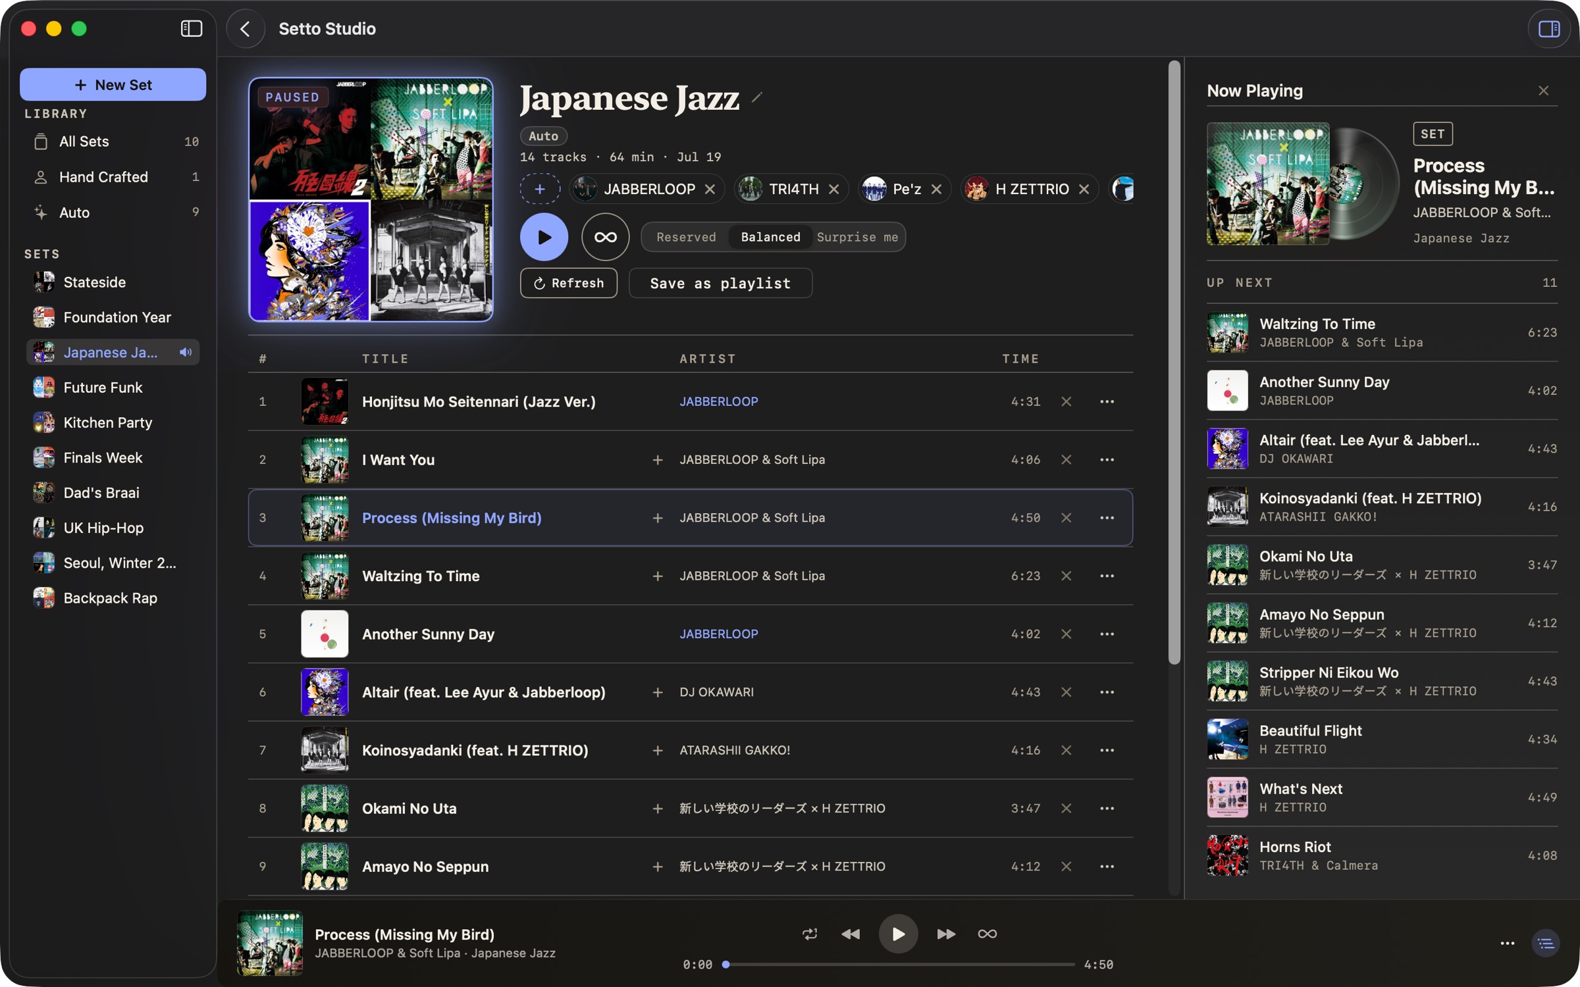This screenshot has height=987, width=1580.
Task: Remove JABBERLOOP artist chip
Action: [x=710, y=190]
